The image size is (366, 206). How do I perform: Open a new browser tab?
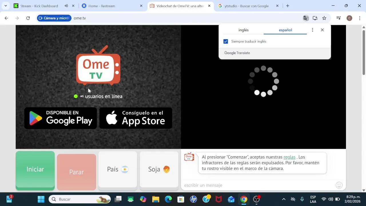click(x=288, y=6)
